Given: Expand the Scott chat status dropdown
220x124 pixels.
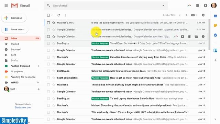Looking at the screenshot, I should (x=16, y=89).
